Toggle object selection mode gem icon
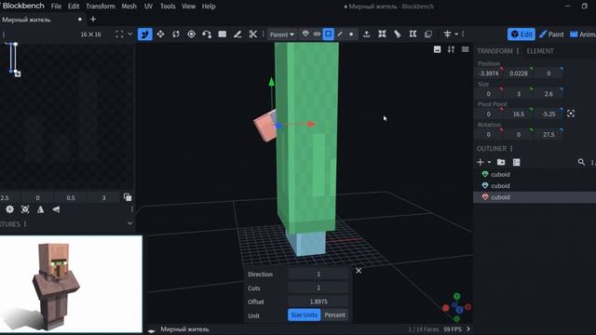 tap(305, 34)
